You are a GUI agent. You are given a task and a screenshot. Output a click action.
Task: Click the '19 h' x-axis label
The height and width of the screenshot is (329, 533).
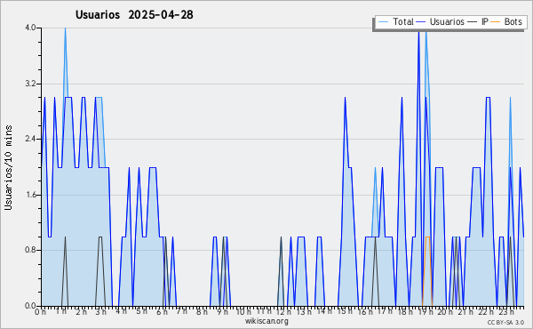point(426,311)
